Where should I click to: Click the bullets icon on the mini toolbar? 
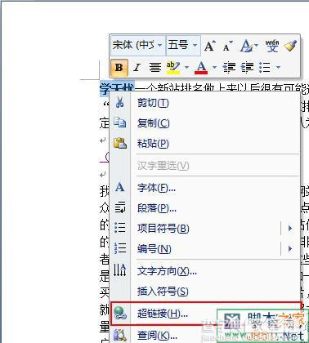(265, 67)
